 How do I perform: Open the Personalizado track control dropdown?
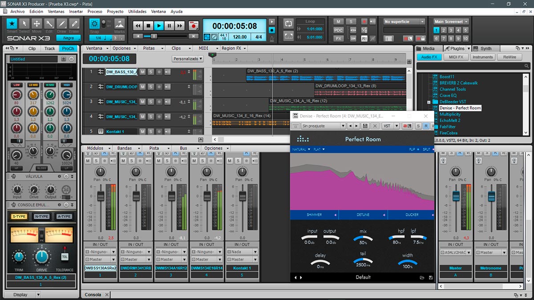(x=188, y=58)
